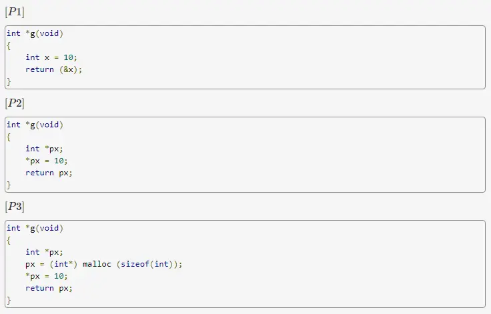
Task: Click "return px;" in the P3 block
Action: tap(49, 288)
